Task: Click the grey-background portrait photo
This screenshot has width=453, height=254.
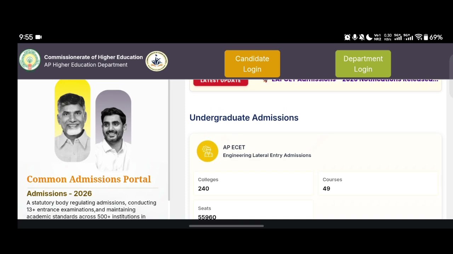Action: point(113,130)
